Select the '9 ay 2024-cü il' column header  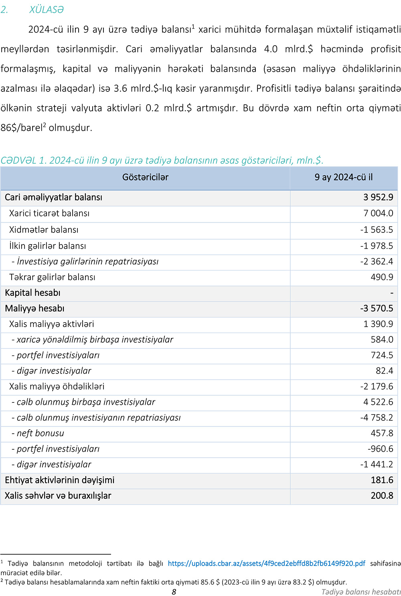click(x=344, y=177)
